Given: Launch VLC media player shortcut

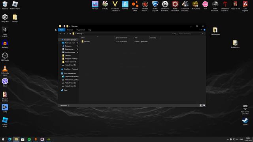Looking at the screenshot, I should click(5, 71).
